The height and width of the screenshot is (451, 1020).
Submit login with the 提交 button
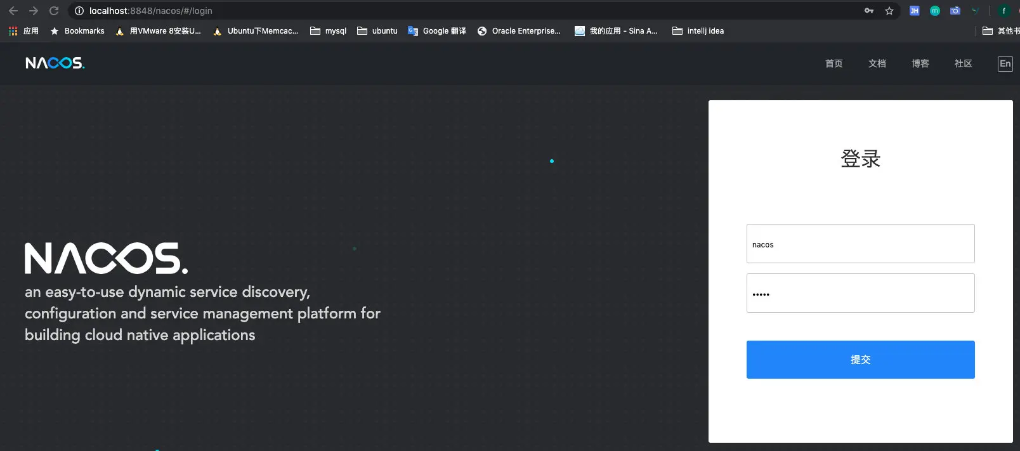click(x=860, y=360)
